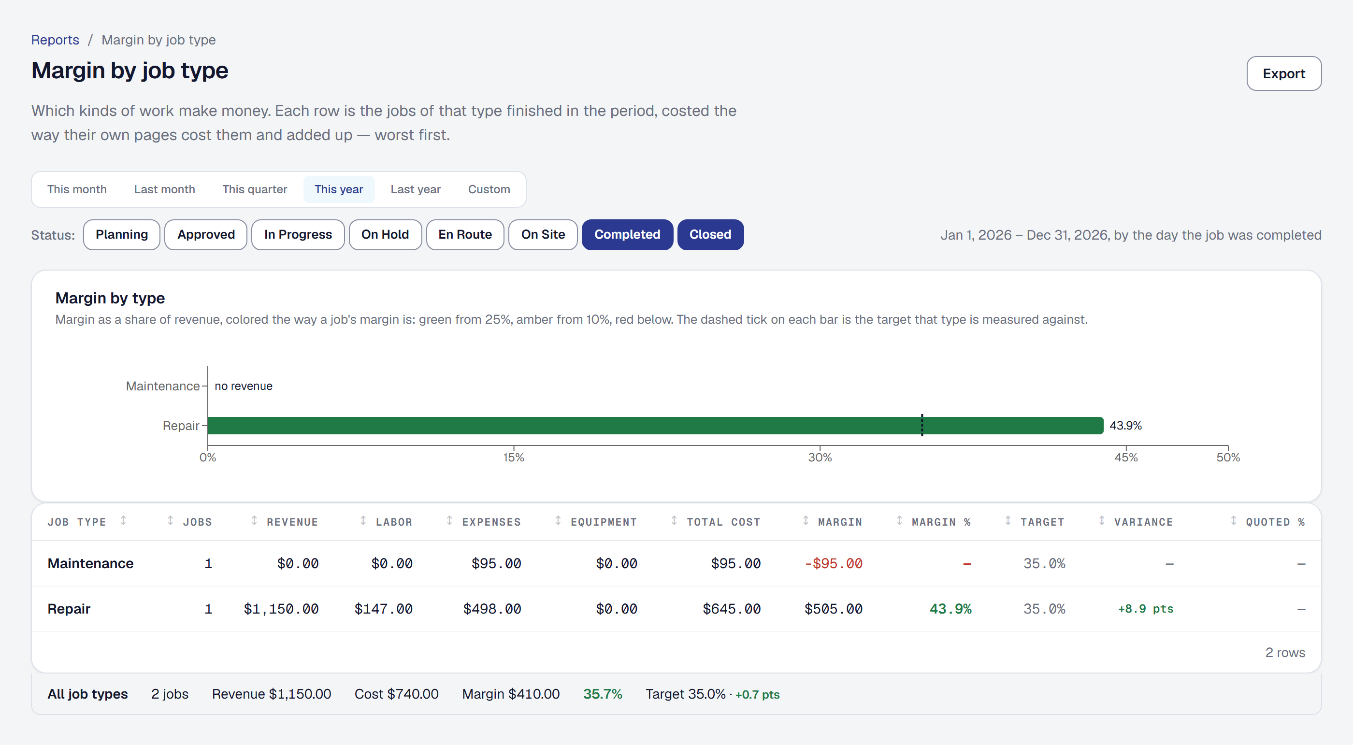
Task: Click the 43.9% label beside the bar
Action: coord(1125,425)
